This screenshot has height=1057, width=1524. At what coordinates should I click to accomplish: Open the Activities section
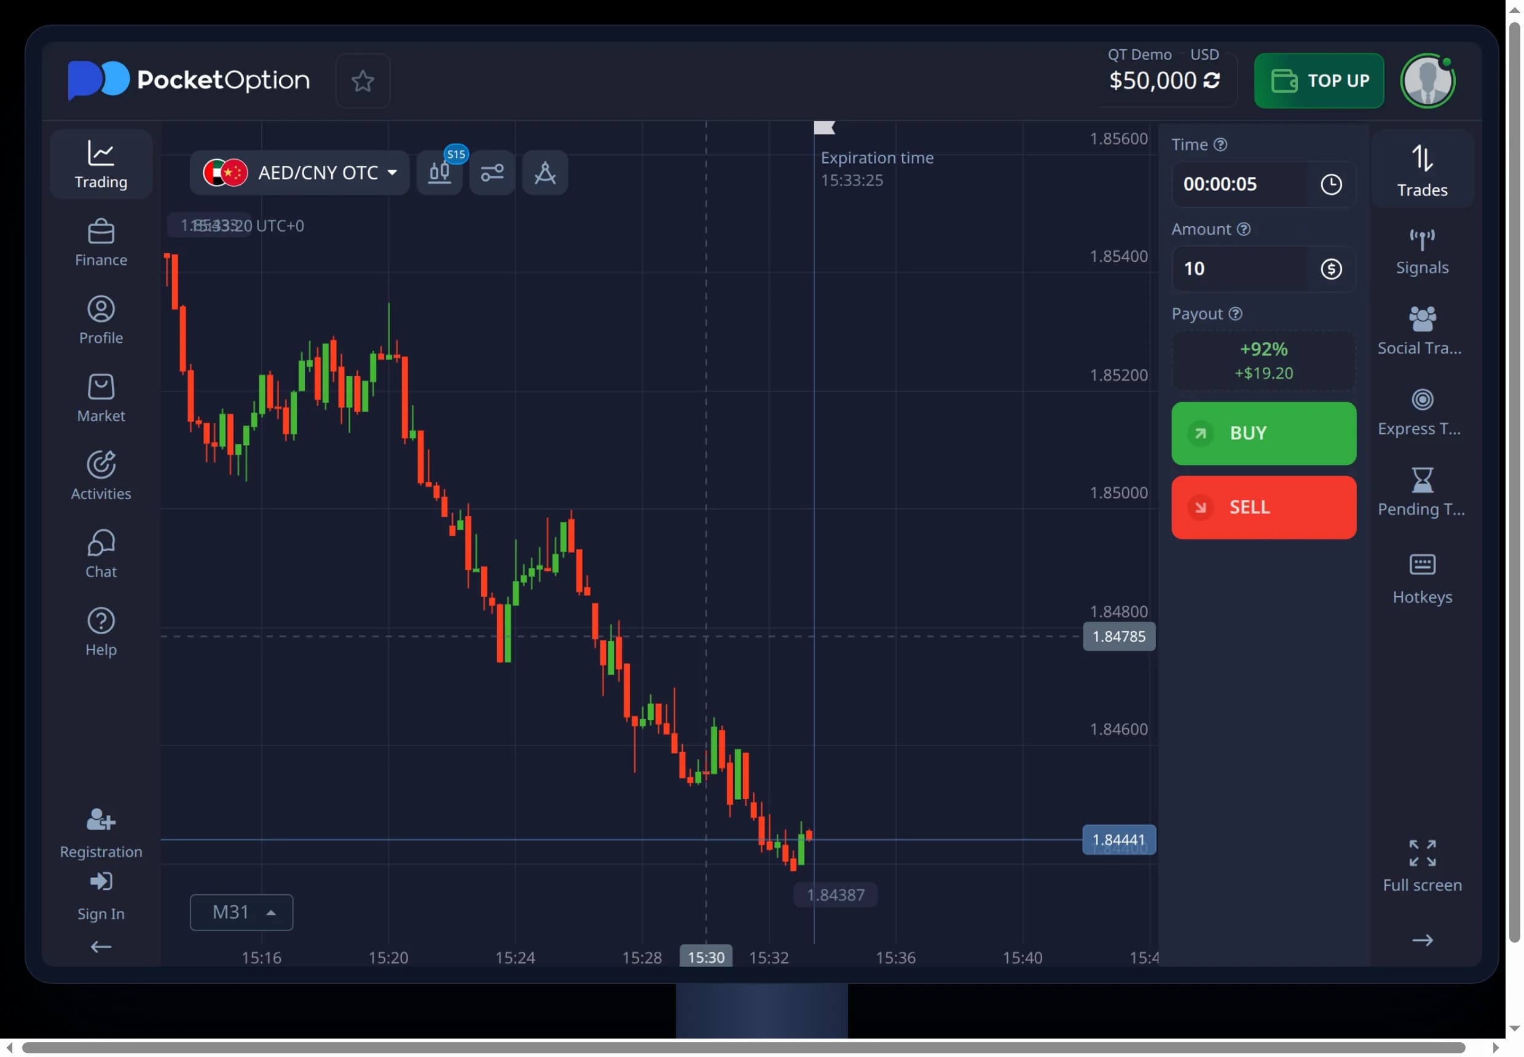point(101,476)
